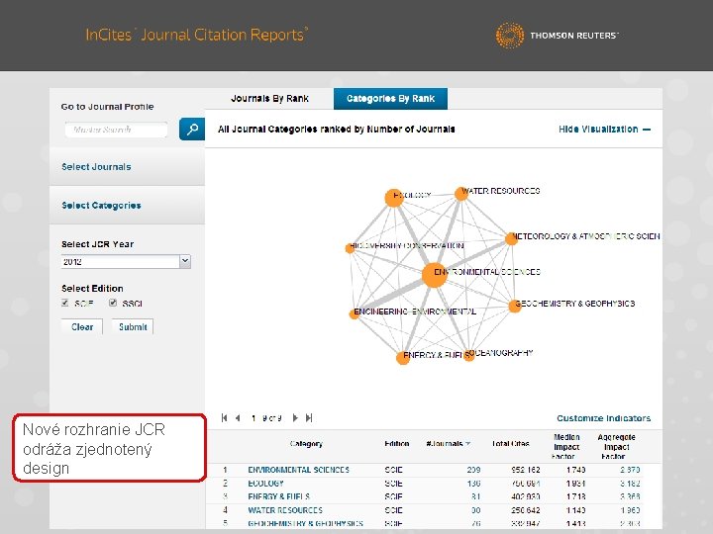Screen dimensions: 713x534
Task: Click Meteorology & Atmospheric Sciences node
Action: point(512,238)
